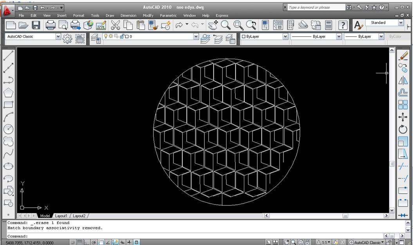Click the annotation scale 1:1 button
This screenshot has width=413, height=245.
tap(323, 242)
